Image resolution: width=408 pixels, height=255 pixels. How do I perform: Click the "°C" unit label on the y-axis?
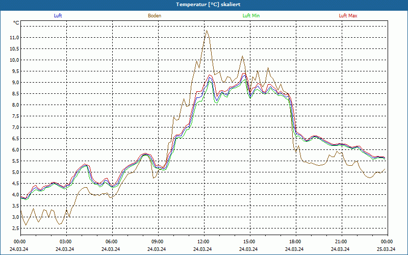click(16, 23)
